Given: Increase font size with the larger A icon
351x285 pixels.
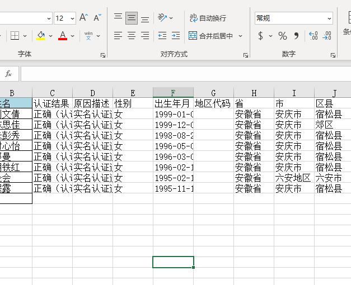Looking at the screenshot, I should click(84, 17).
